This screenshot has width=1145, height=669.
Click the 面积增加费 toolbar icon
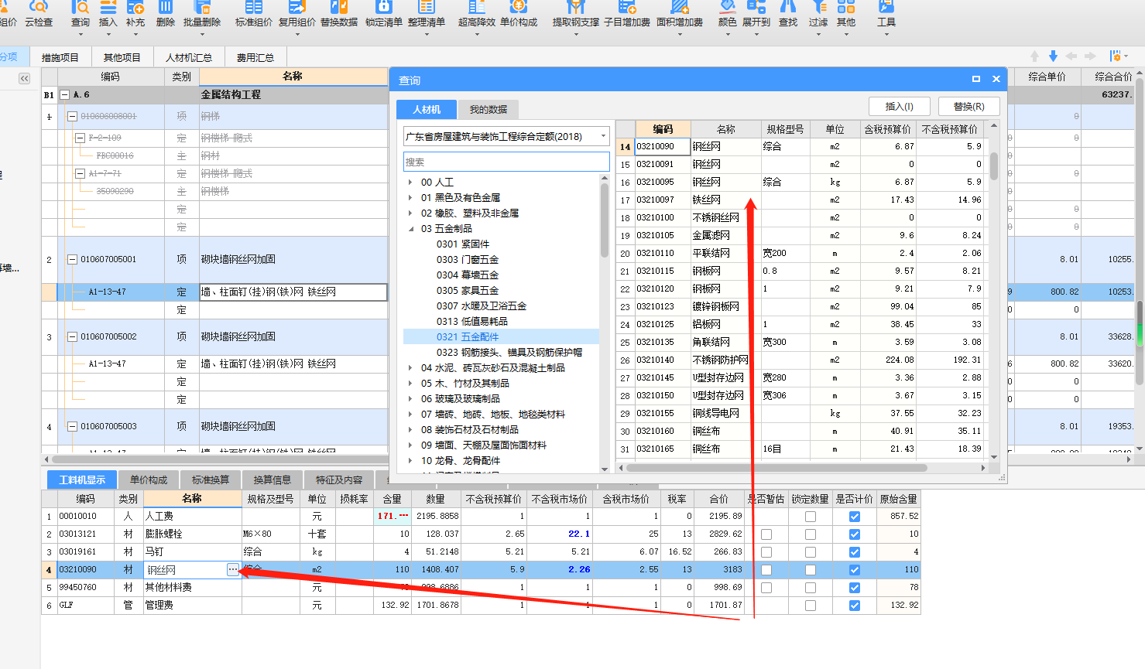680,14
